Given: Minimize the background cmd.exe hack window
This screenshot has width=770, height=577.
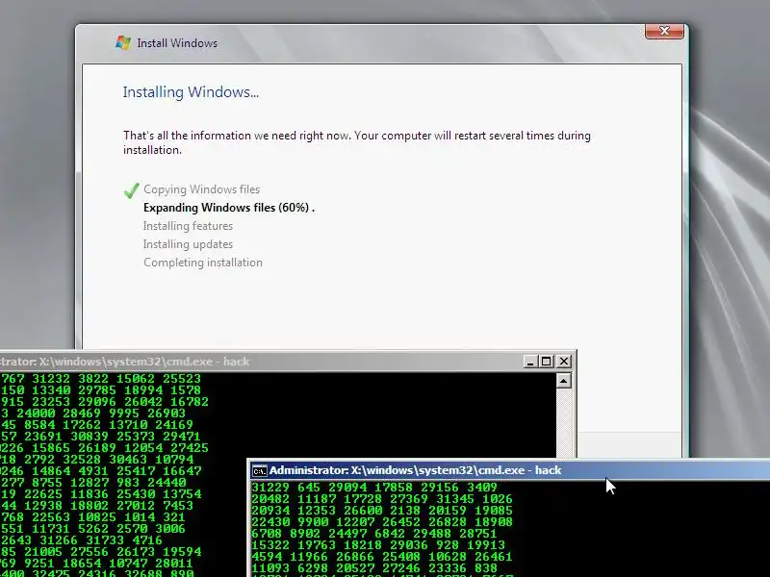Looking at the screenshot, I should 529,362.
